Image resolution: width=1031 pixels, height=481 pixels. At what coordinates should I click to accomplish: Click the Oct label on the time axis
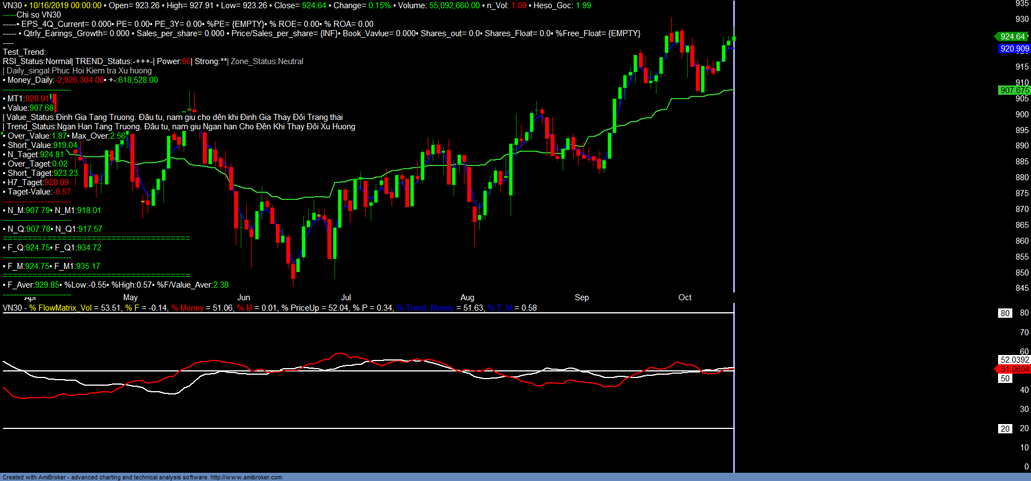684,297
